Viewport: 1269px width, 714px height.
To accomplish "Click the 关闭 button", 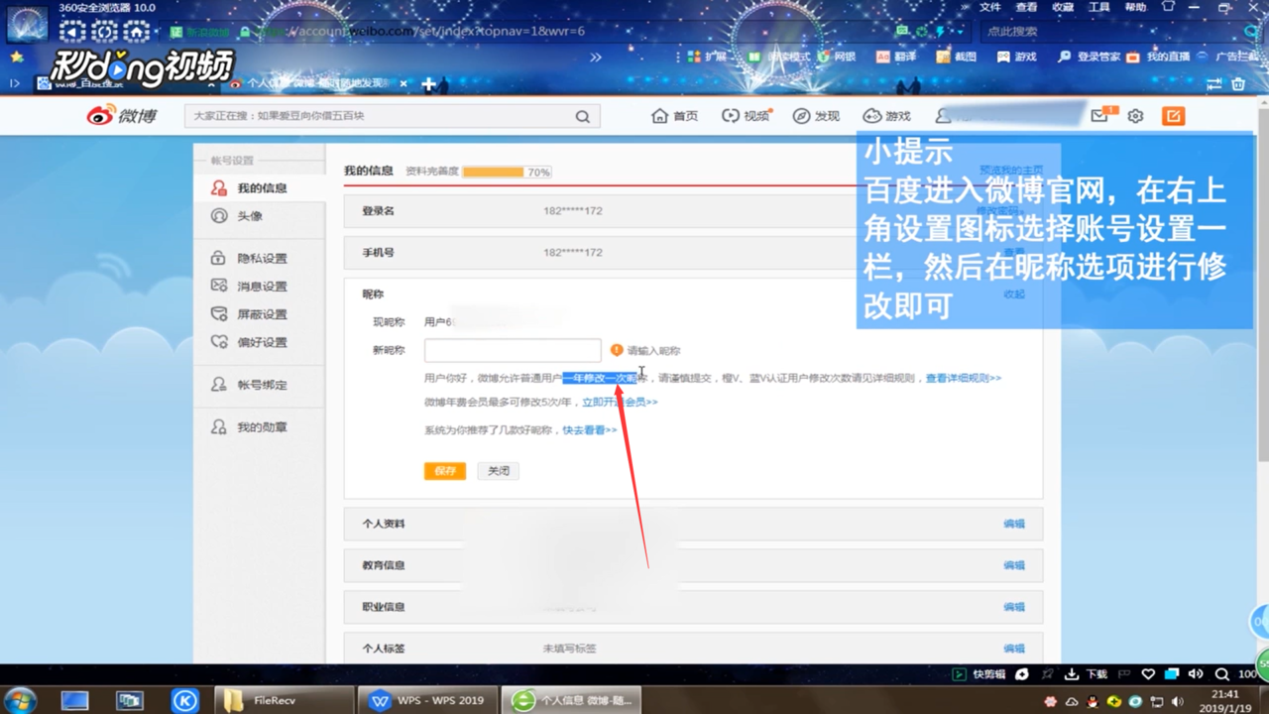I will [x=499, y=471].
